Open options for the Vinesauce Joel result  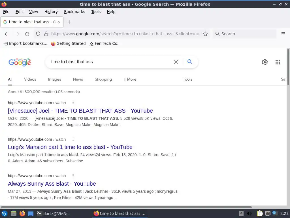73,102
